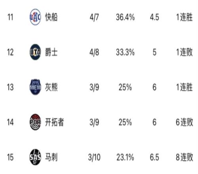Image resolution: width=198 pixels, height=174 pixels.
Task: Click the 4.5 games behind value
Action: [154, 17]
